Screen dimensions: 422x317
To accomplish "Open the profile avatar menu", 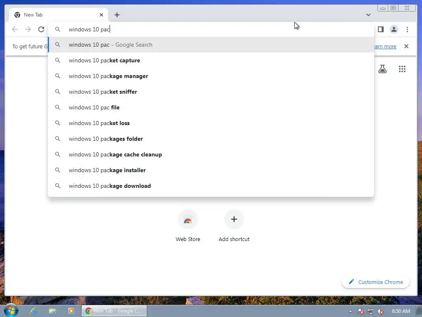I will point(394,29).
